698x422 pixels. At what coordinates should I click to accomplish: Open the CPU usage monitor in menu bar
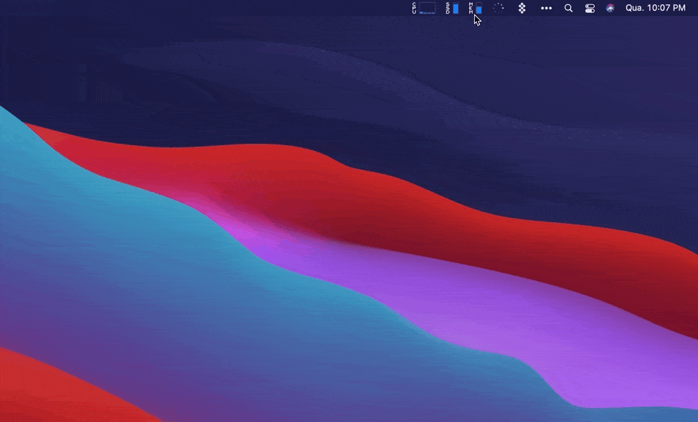pyautogui.click(x=424, y=8)
